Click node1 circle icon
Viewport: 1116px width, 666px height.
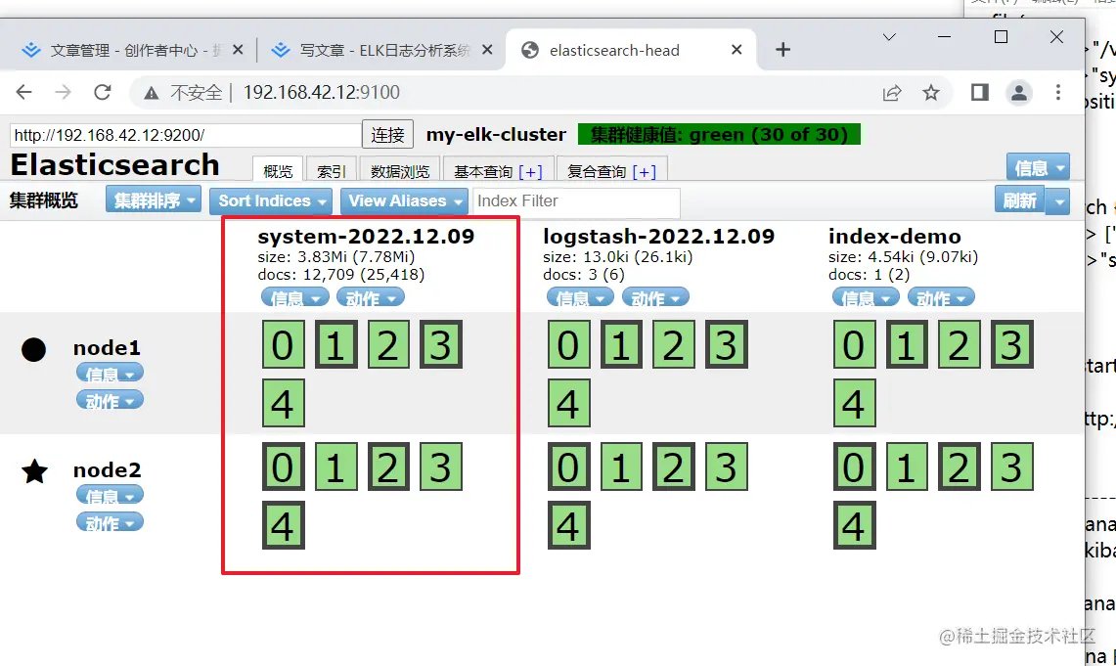(x=33, y=349)
